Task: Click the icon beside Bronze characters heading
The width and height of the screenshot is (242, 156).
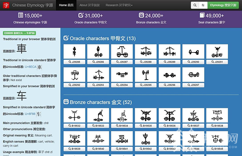Action: pos(66,102)
